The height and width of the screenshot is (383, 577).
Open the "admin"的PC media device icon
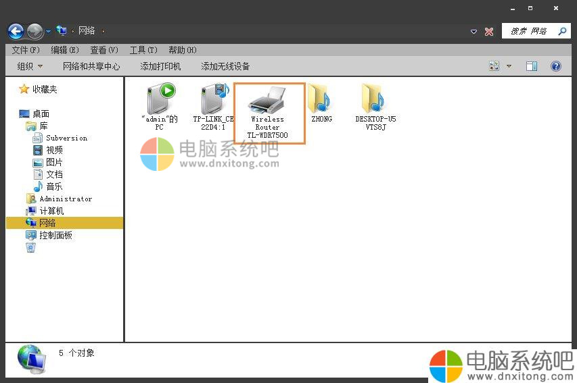(x=160, y=100)
